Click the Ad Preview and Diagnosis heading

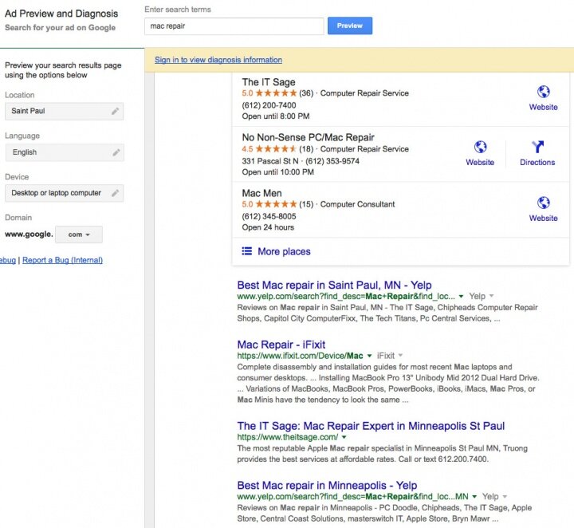coord(61,14)
